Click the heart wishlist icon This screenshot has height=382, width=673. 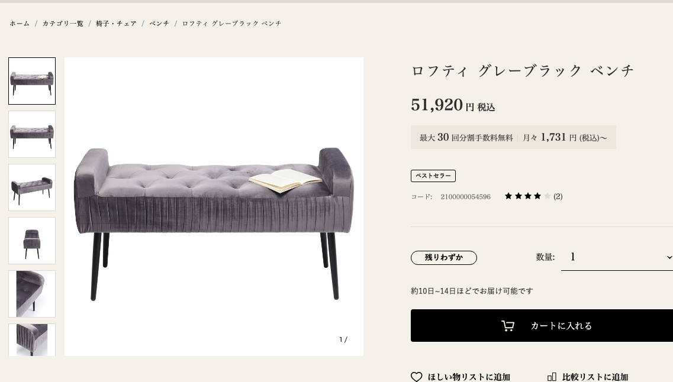(x=416, y=377)
